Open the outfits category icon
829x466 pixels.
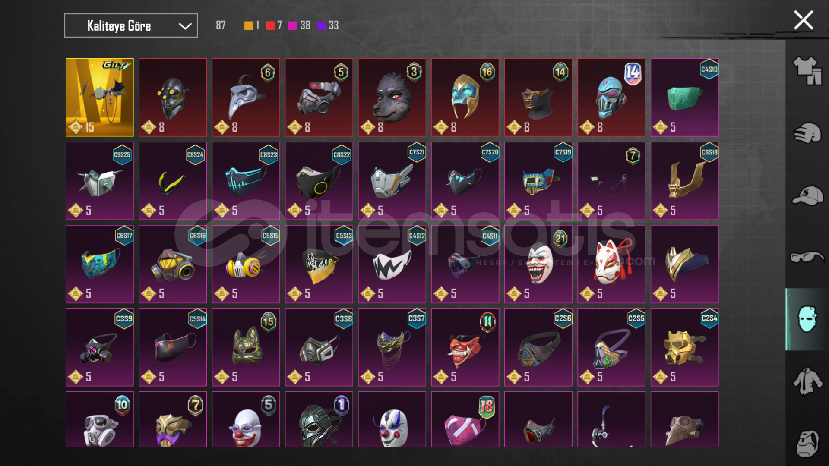click(x=807, y=71)
